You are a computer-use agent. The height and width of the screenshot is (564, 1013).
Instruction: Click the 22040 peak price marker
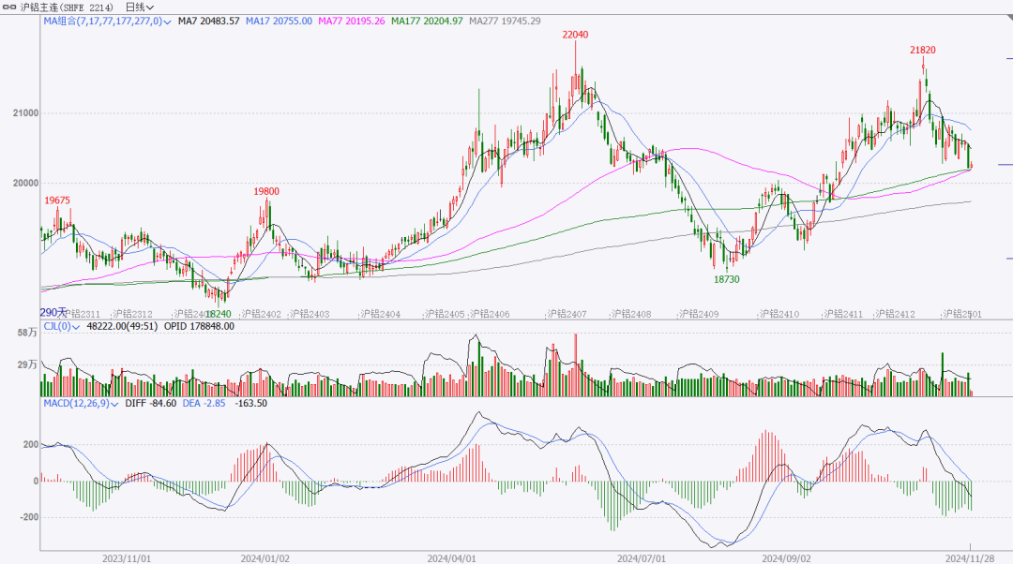tap(575, 35)
